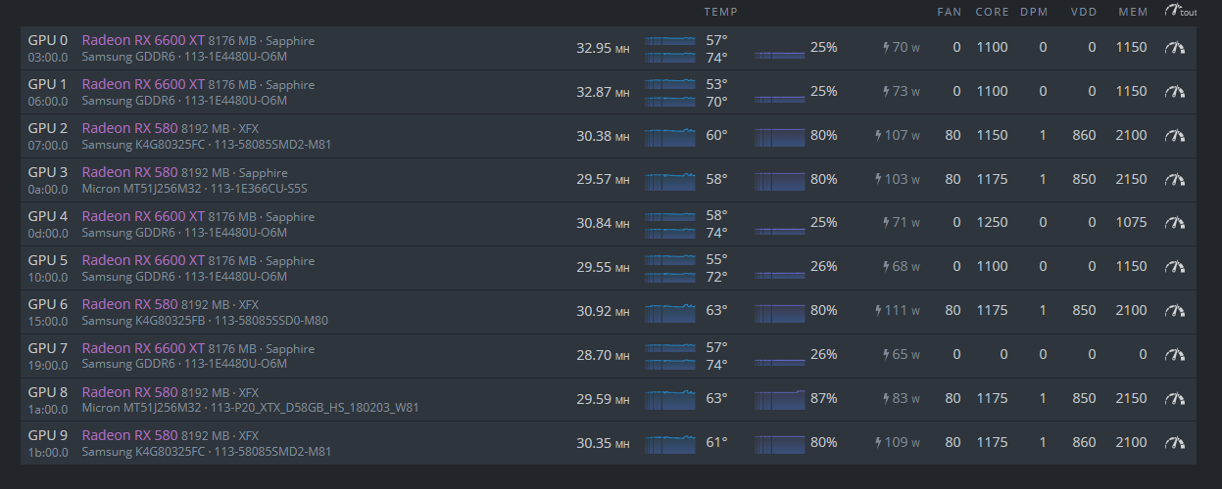The image size is (1222, 489).
Task: Click GPU 4's overclock speedometer icon
Action: point(1174,223)
